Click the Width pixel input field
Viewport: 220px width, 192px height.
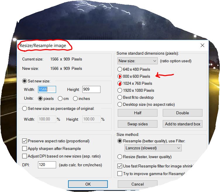pyautogui.click(x=47, y=90)
